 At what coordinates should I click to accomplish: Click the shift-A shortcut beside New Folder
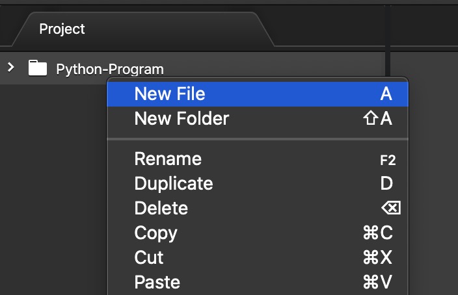click(x=377, y=119)
